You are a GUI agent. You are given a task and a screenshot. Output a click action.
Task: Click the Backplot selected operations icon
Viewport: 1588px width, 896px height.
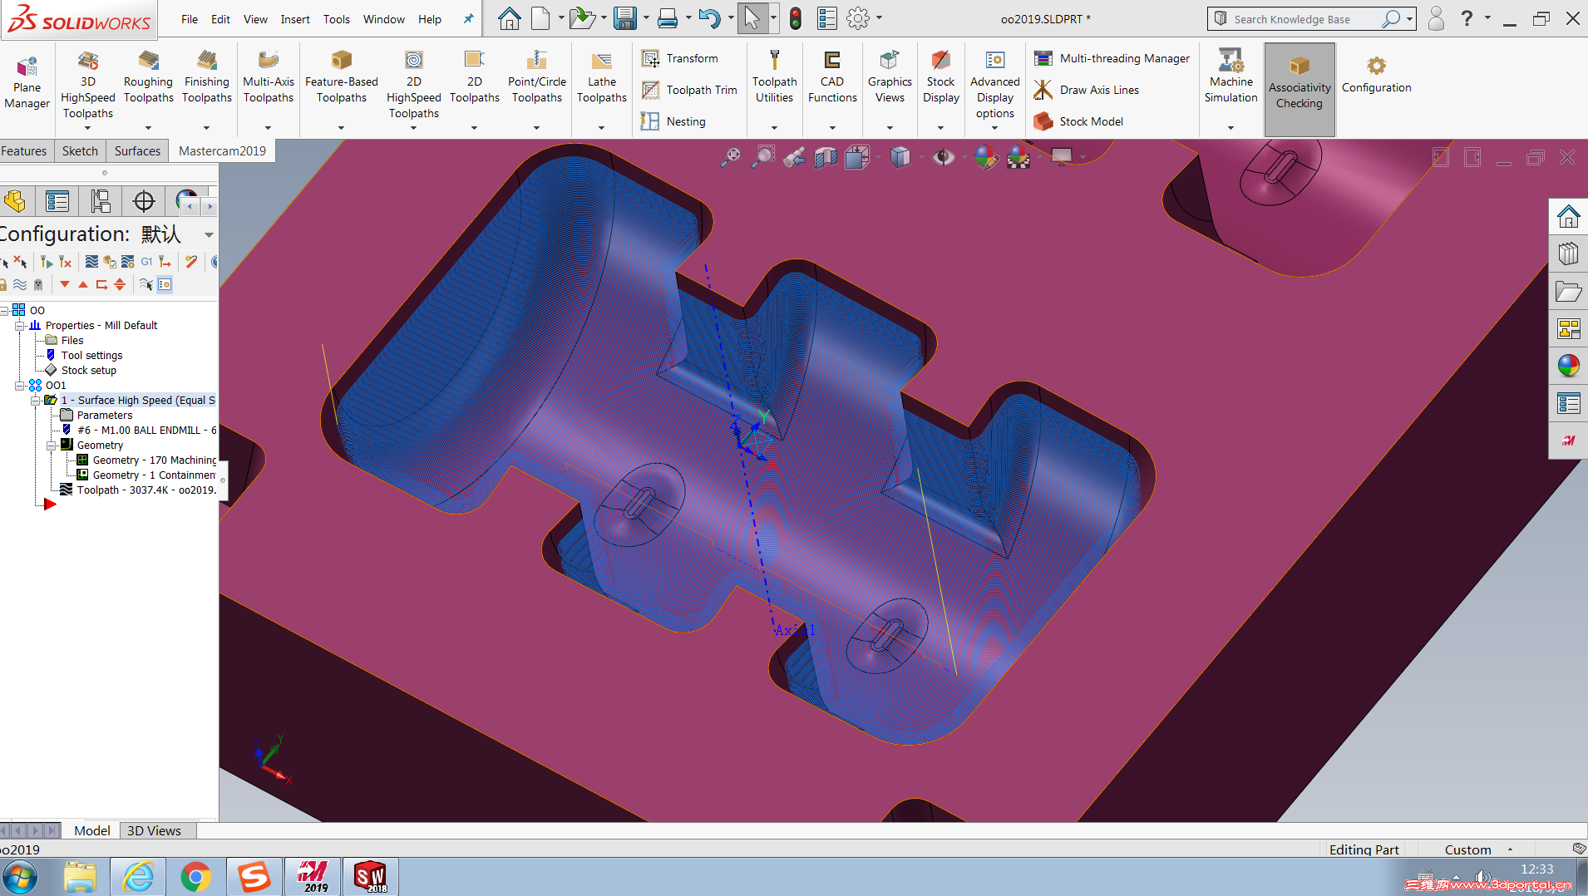(x=91, y=262)
